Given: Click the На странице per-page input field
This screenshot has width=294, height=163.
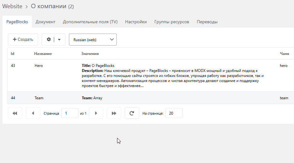Looking at the screenshot, I should coord(174,113).
